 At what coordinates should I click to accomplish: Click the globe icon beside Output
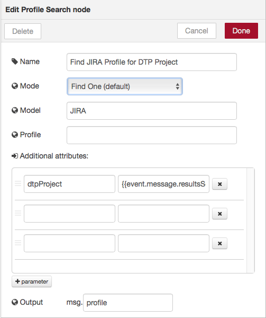pos(15,302)
